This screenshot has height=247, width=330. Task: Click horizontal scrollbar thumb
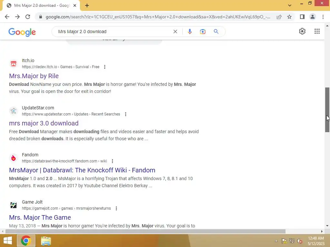coord(145,232)
